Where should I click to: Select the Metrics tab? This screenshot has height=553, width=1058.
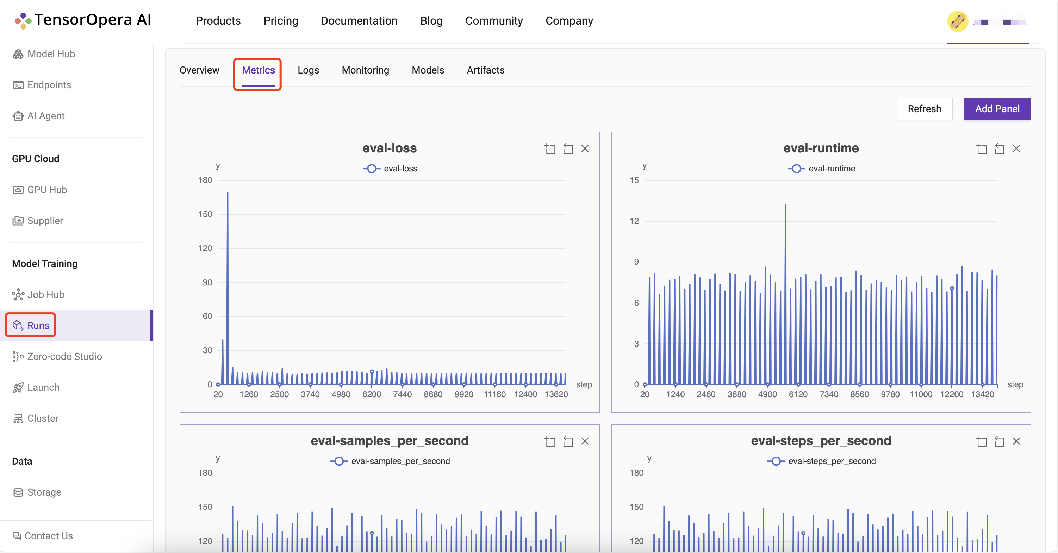[258, 70]
